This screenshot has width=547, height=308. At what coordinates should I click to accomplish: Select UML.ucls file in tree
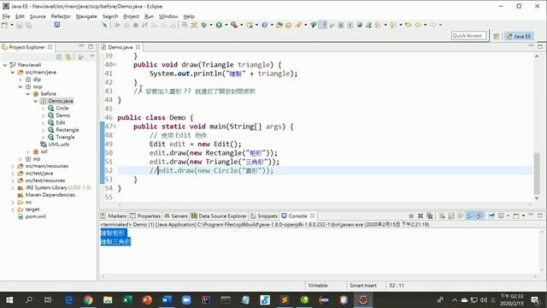58,145
